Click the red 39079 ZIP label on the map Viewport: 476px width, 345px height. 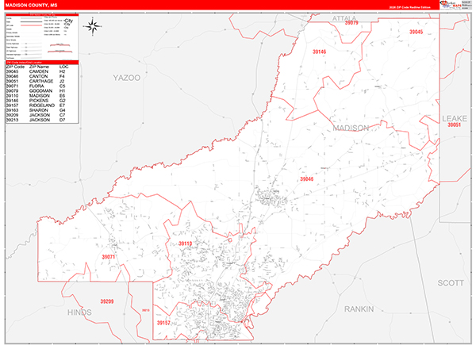[351, 23]
